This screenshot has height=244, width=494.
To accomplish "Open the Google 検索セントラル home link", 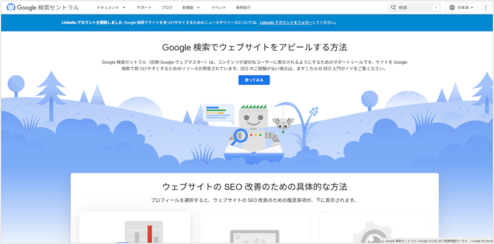I will click(43, 8).
